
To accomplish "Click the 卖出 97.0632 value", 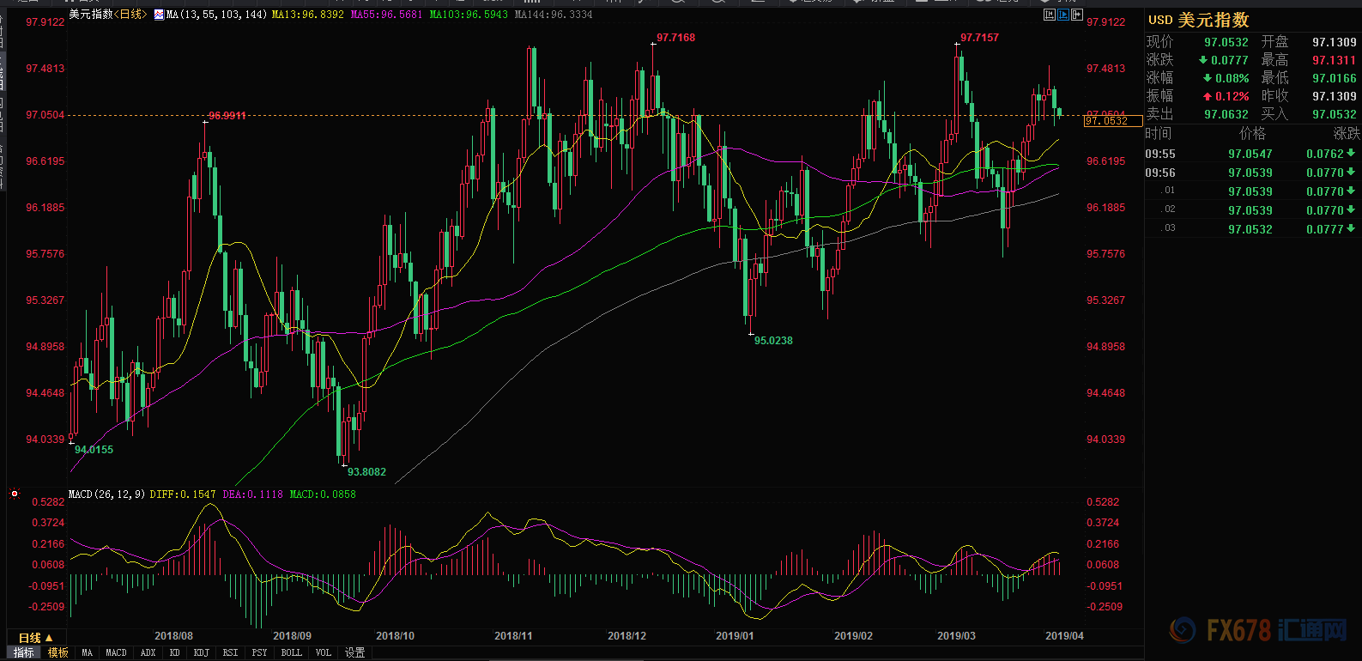I will (x=1226, y=114).
